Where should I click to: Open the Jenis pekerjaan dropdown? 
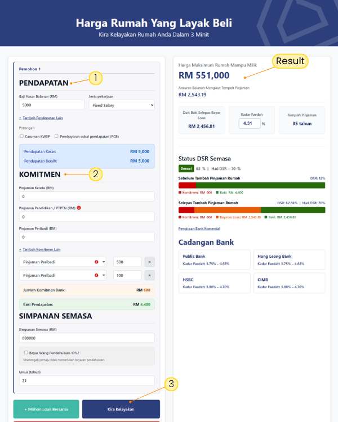coord(121,105)
